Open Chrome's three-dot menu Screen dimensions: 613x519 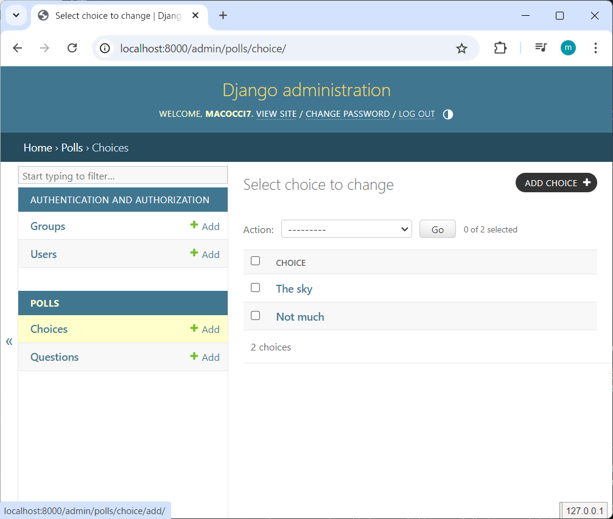[x=595, y=48]
